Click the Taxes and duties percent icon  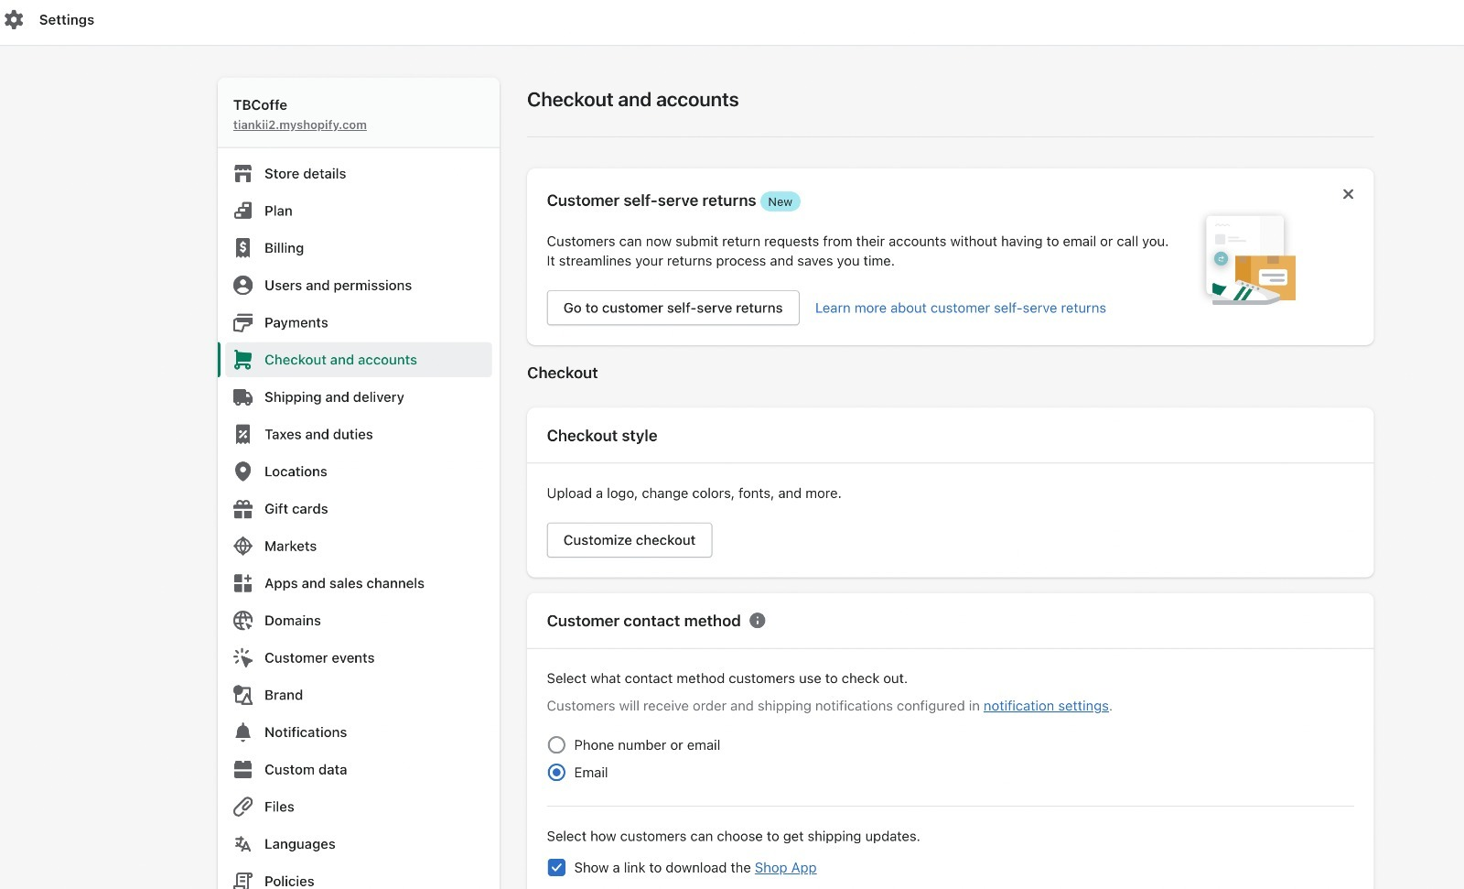pos(242,434)
